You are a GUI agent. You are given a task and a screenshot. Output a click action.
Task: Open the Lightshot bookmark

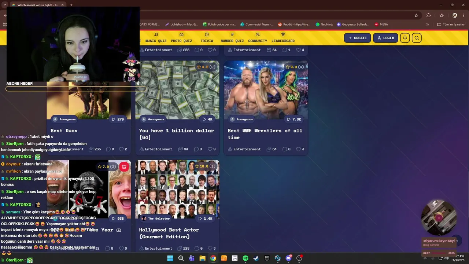(181, 24)
